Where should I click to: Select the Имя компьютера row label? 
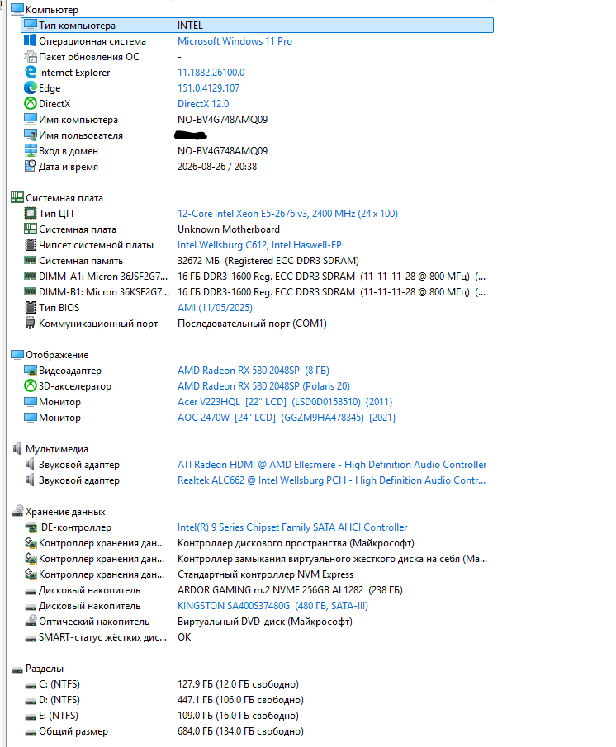tap(78, 120)
